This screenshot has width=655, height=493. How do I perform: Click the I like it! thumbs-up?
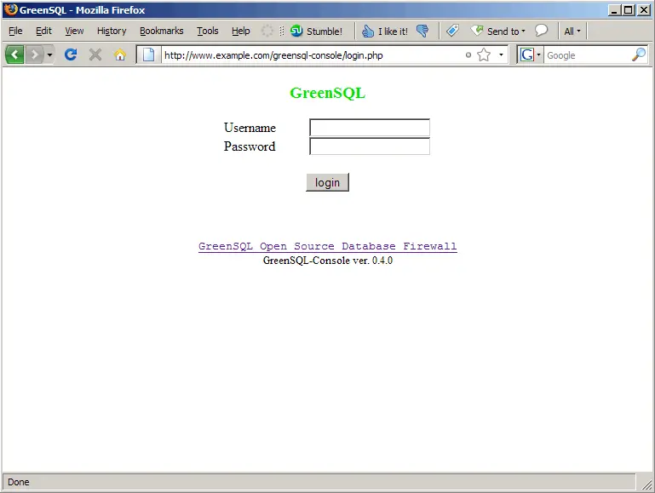tap(384, 31)
